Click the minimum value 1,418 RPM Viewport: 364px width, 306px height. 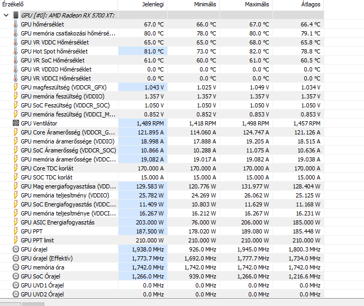click(x=203, y=123)
